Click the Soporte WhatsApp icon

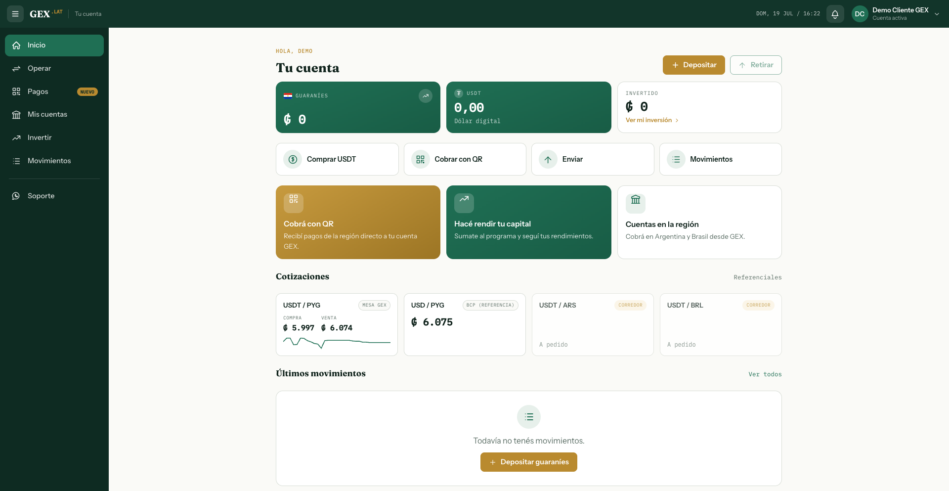point(16,196)
